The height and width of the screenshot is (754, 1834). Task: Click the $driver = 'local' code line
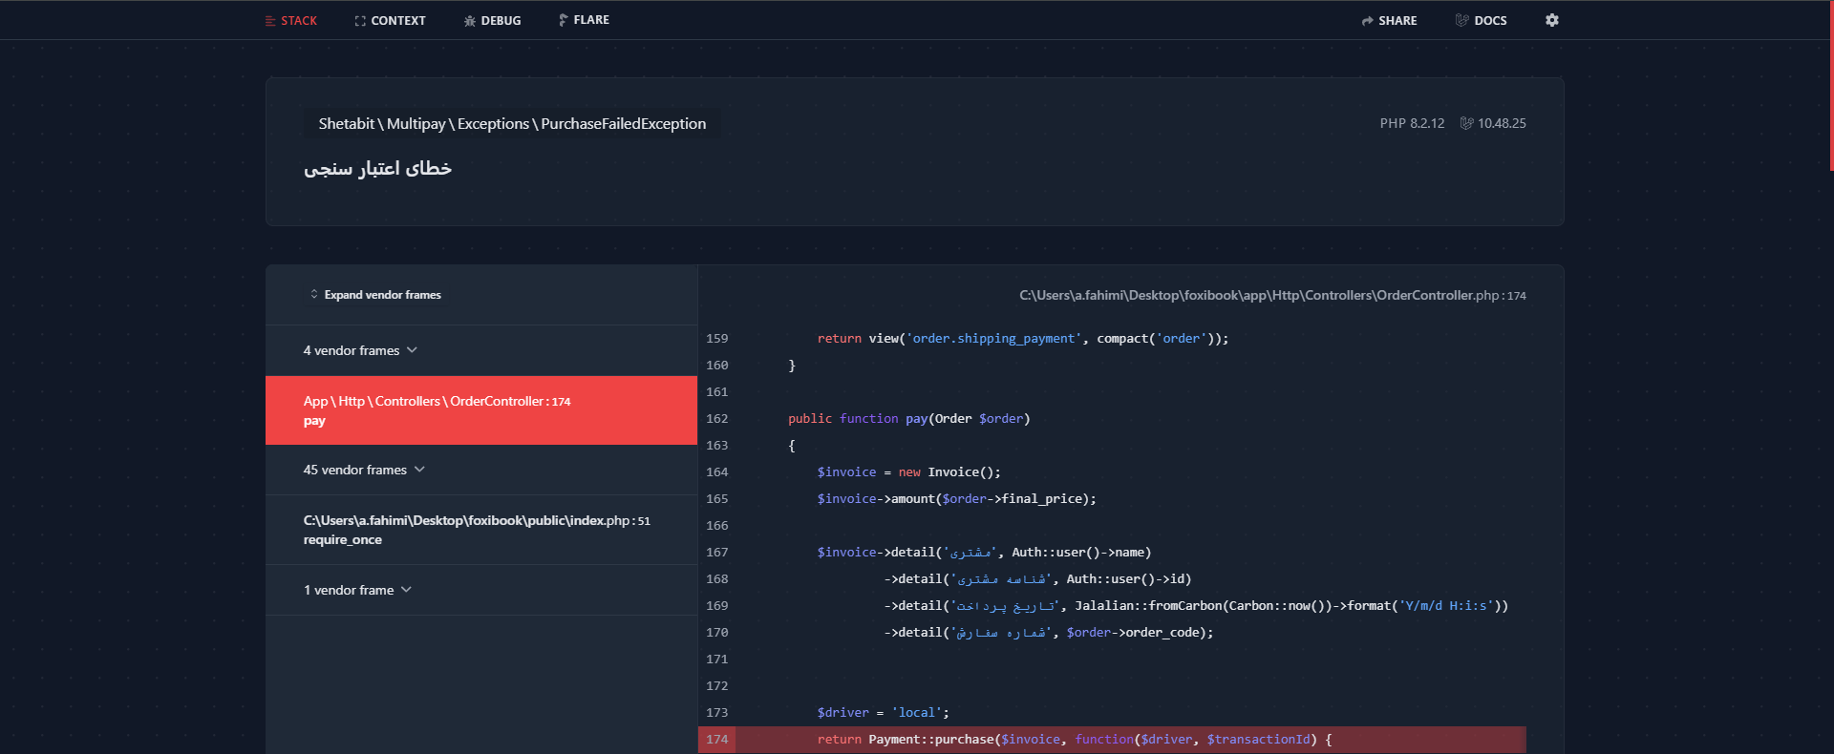pos(883,713)
